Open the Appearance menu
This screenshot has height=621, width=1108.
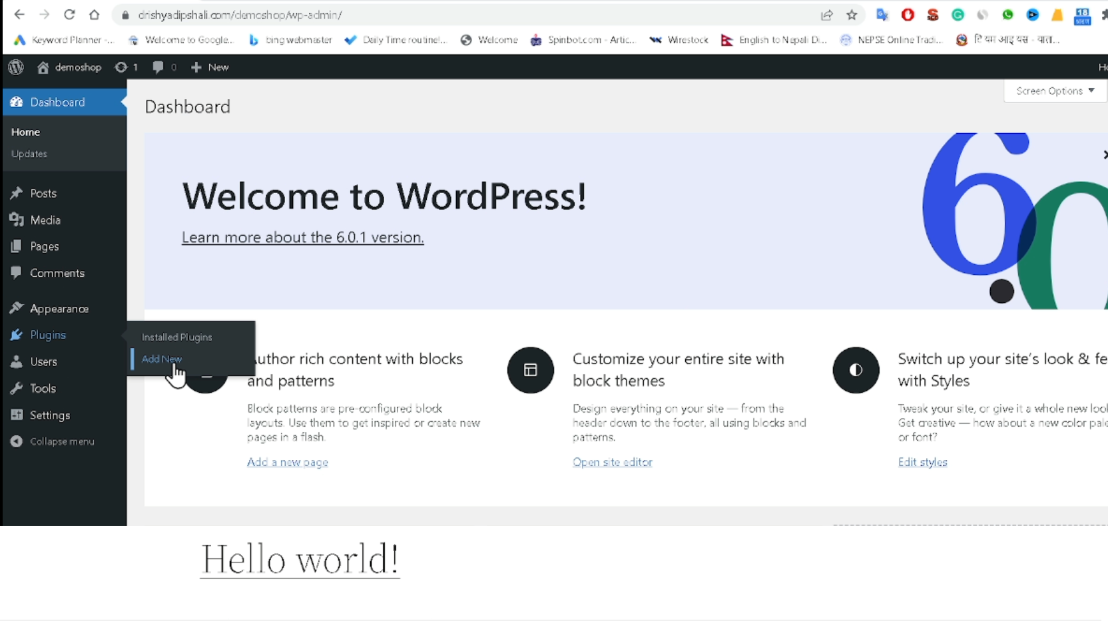pyautogui.click(x=59, y=309)
